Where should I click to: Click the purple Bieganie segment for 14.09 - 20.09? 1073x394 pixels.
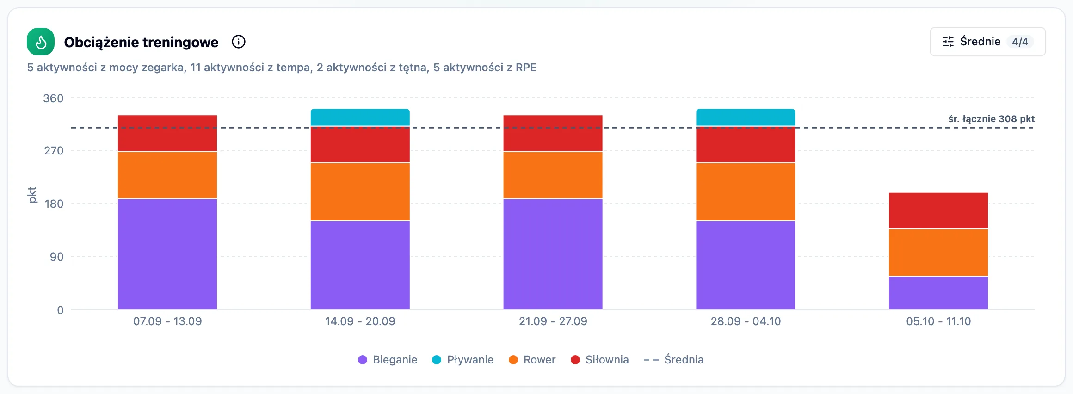pyautogui.click(x=360, y=265)
